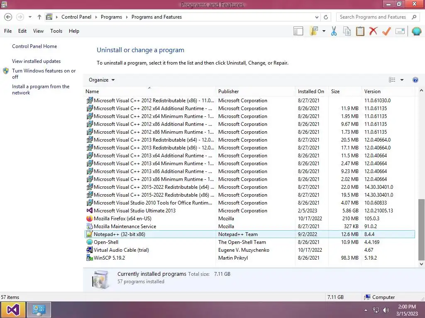
Task: Select Visual C++ 2015-2022 Redistributable (x64) row
Action: [x=250, y=187]
